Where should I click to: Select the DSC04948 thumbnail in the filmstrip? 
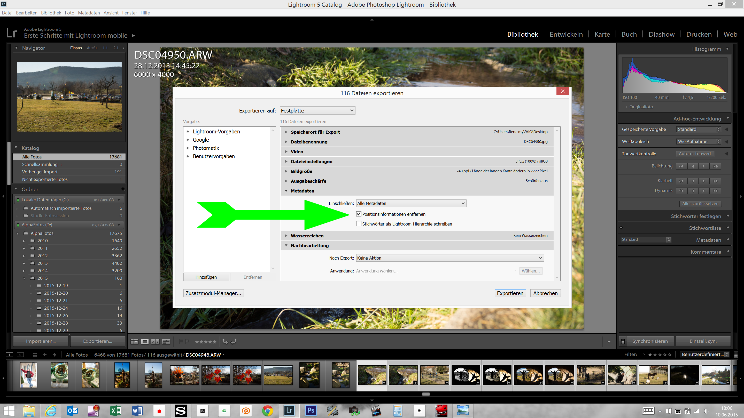pos(372,375)
